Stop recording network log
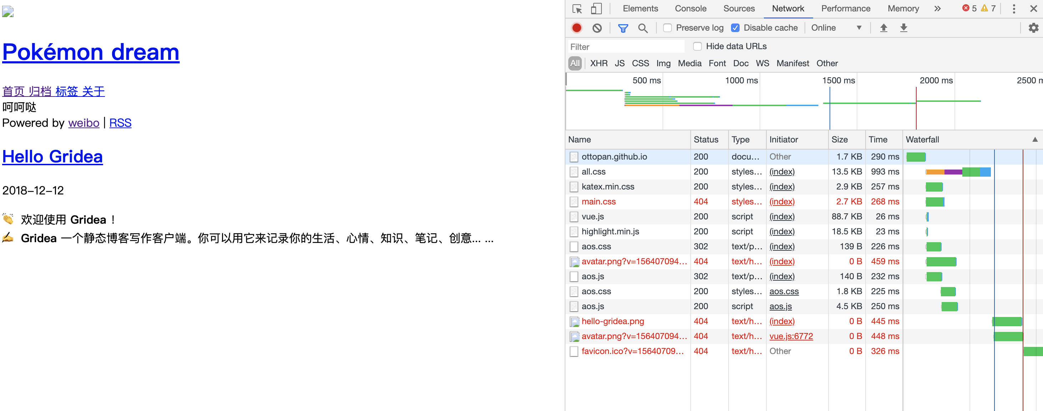This screenshot has height=411, width=1043. pyautogui.click(x=576, y=28)
